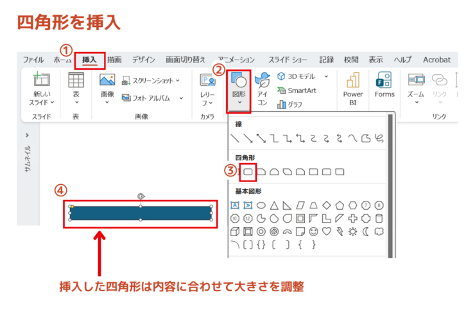Insert a vertical text box from 基本図形

click(x=248, y=205)
